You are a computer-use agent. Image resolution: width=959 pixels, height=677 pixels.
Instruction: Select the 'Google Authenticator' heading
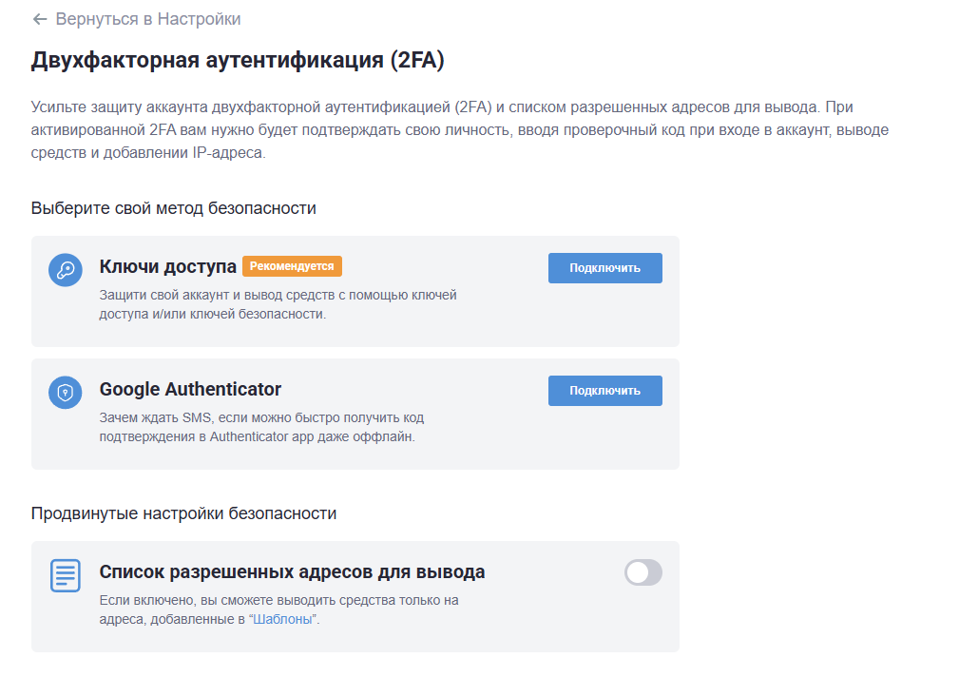190,389
